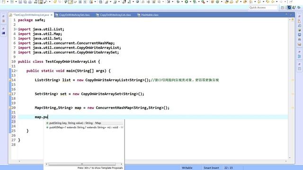Click the New Java Package icon
This screenshot has width=303, height=170.
[212, 2]
